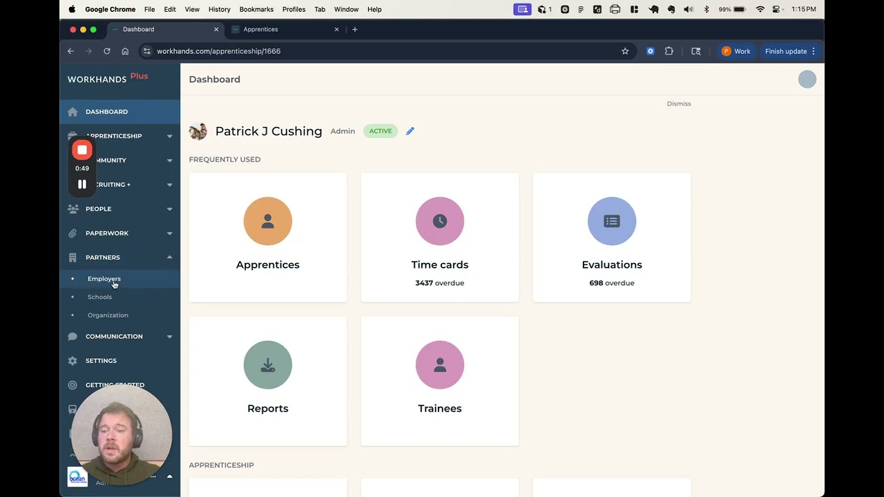Open the Time cards card title
Image resolution: width=884 pixels, height=497 pixels.
pos(440,265)
